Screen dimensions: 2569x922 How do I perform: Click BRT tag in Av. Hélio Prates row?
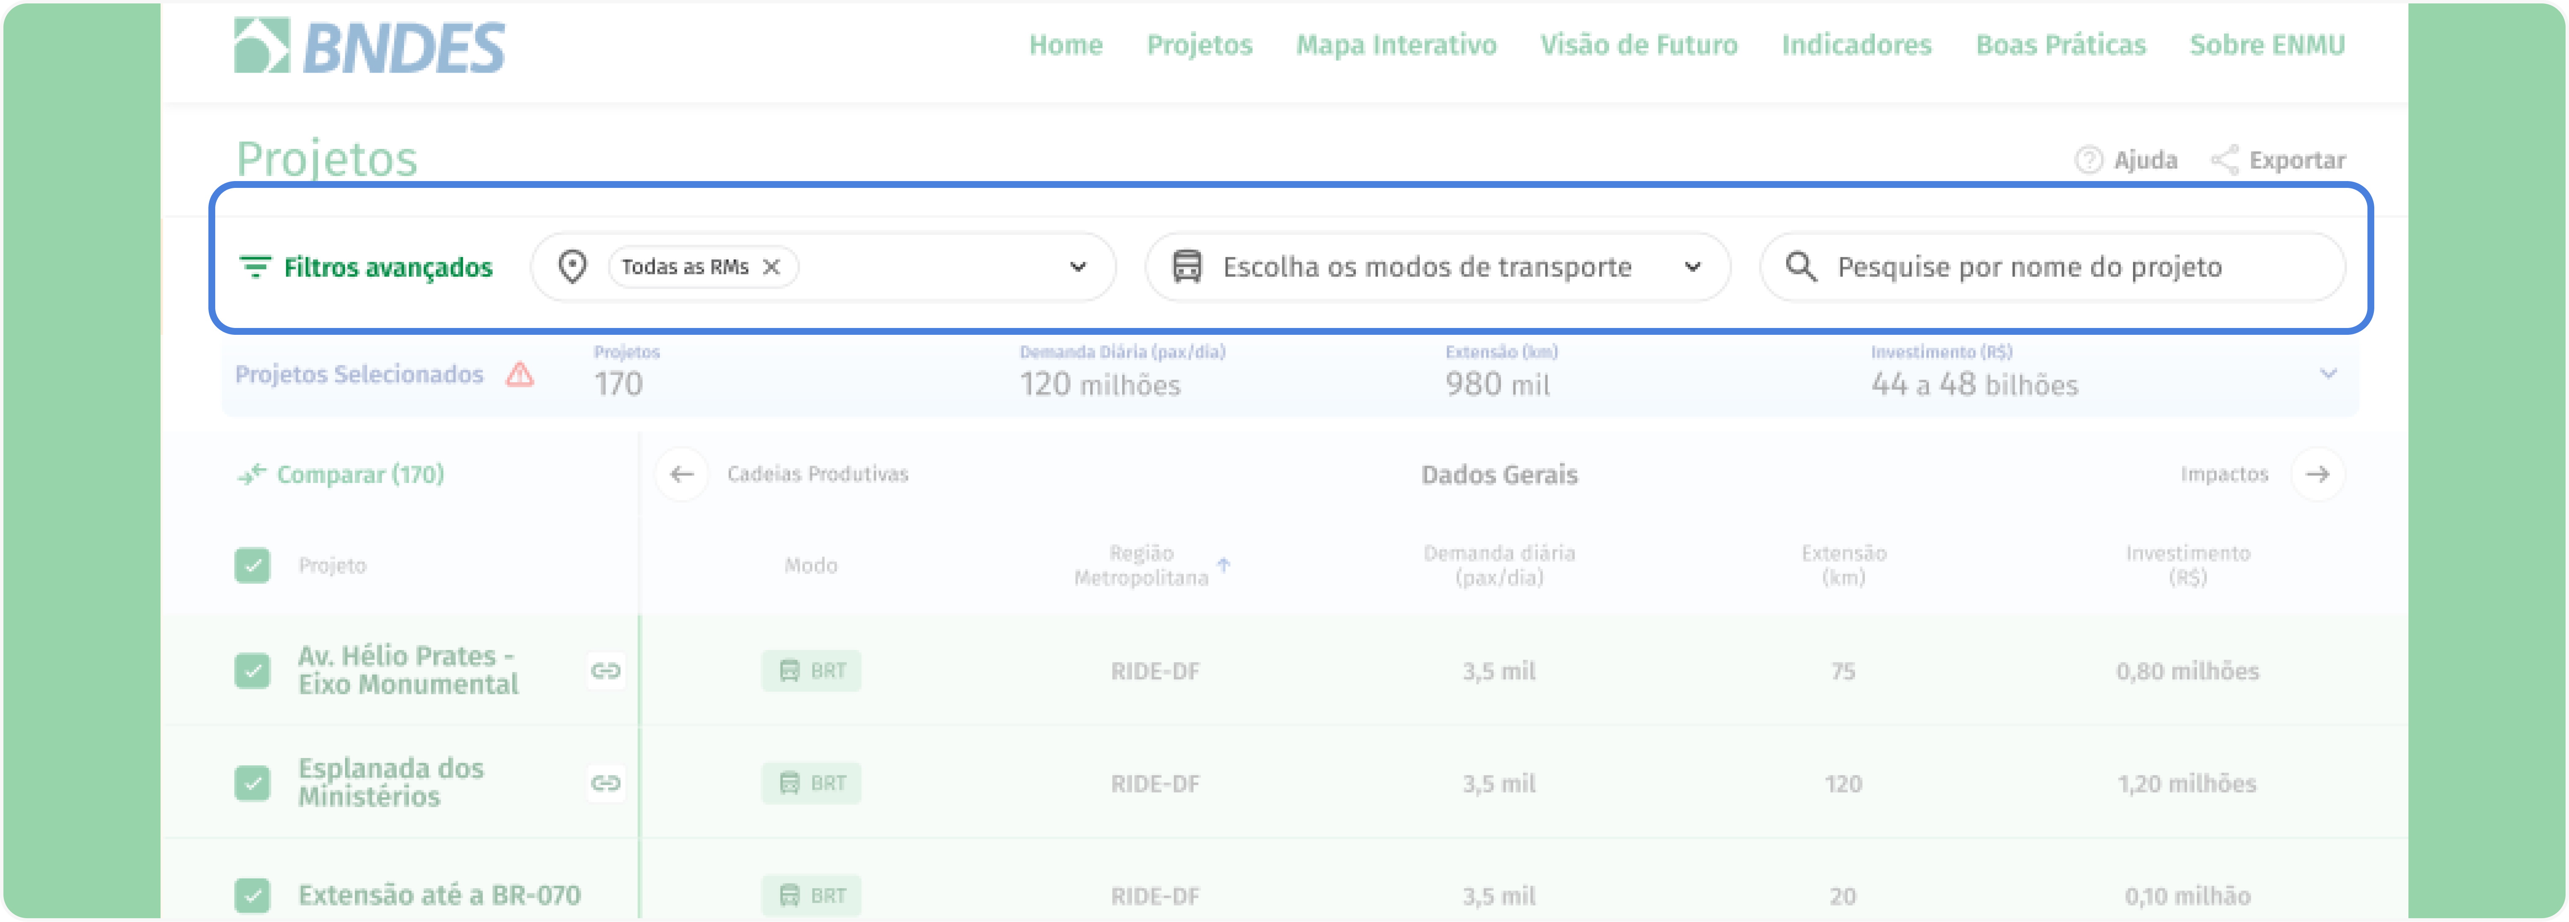point(811,670)
